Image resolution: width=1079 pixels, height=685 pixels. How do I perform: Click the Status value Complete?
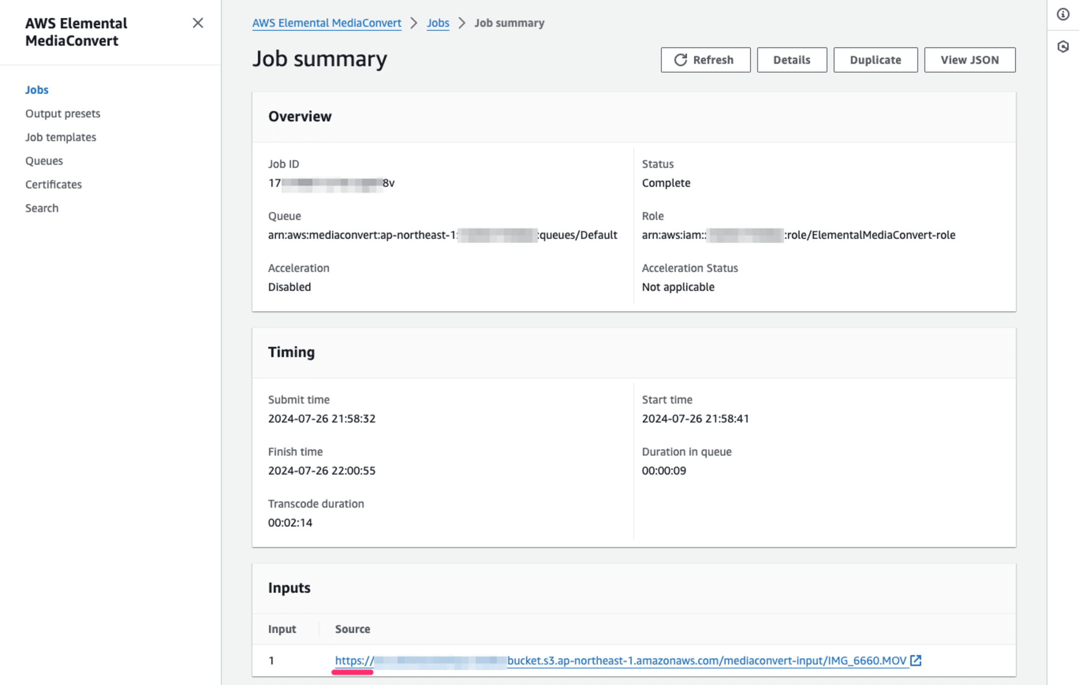coord(666,183)
